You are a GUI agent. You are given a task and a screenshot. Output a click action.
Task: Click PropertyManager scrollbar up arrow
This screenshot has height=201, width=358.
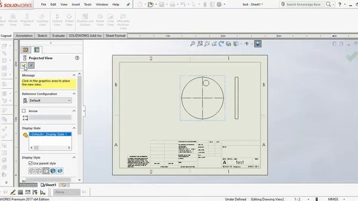[x=79, y=74]
